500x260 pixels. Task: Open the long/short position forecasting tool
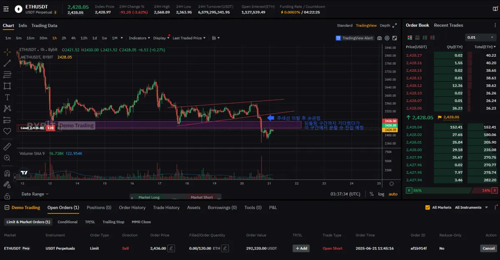tap(7, 120)
